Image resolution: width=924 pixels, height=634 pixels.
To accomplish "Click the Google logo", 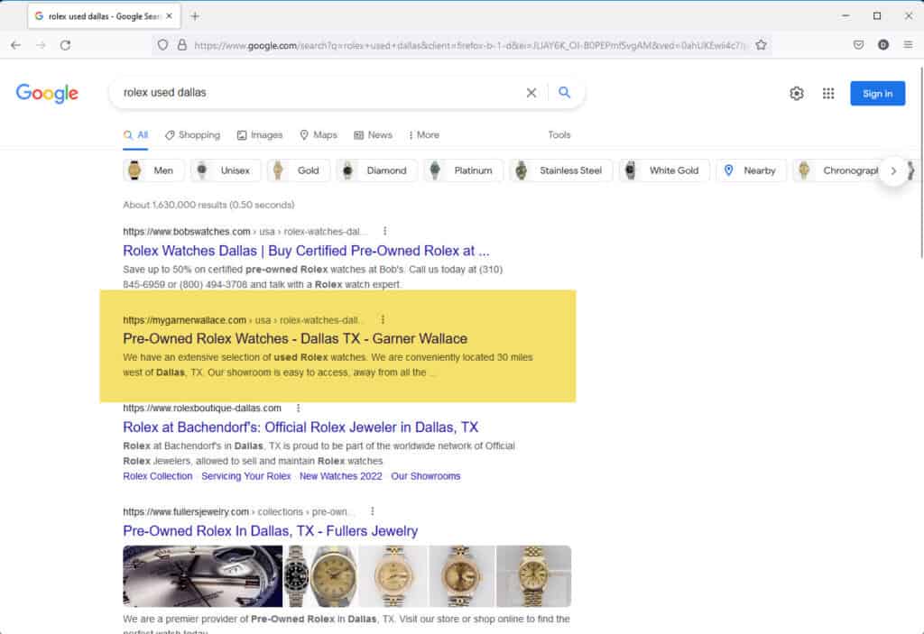I will click(47, 94).
